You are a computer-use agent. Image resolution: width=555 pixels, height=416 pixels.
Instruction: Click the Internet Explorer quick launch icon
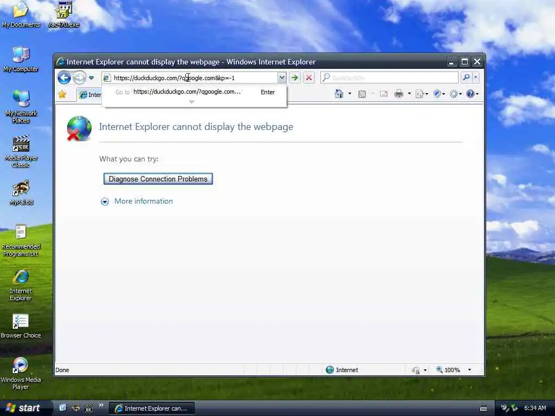click(x=62, y=408)
